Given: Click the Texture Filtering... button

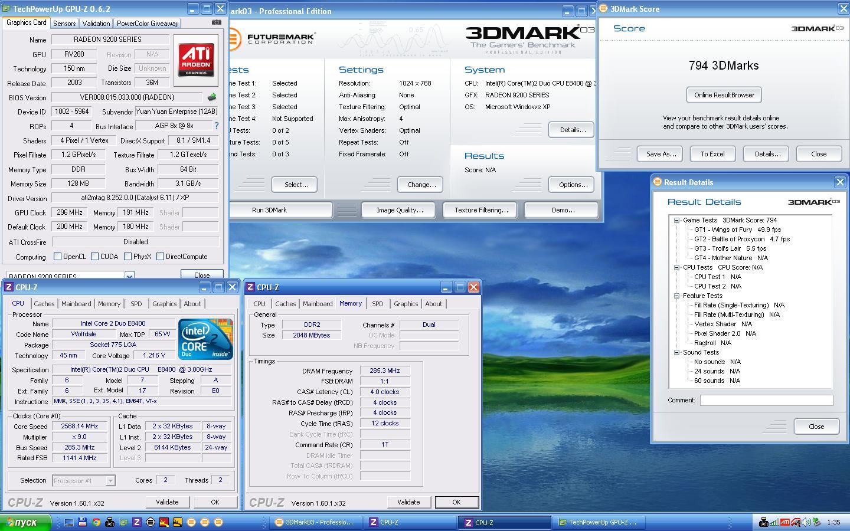Looking at the screenshot, I should click(x=481, y=210).
